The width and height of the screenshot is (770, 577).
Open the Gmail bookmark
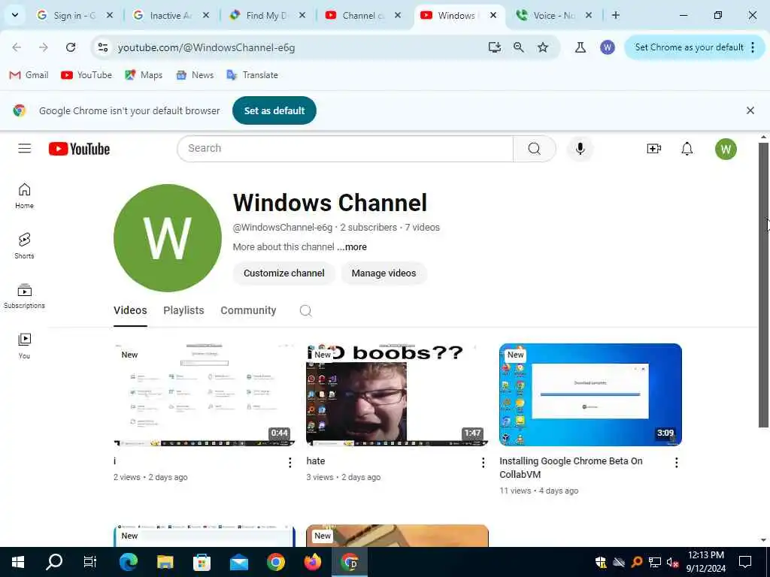click(x=29, y=75)
